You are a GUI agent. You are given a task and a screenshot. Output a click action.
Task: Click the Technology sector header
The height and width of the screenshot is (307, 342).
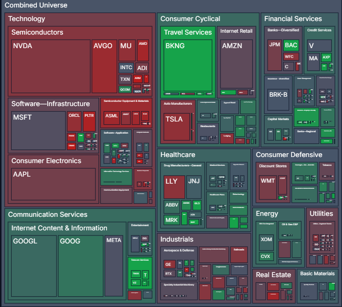pyautogui.click(x=27, y=19)
